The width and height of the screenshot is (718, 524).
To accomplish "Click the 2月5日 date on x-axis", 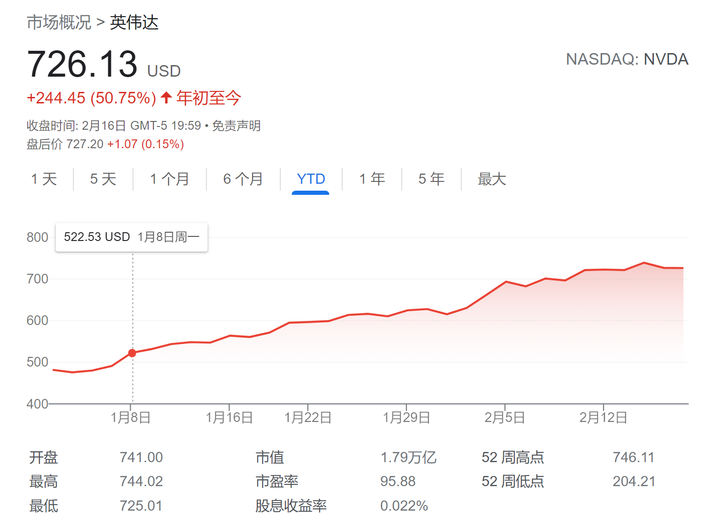I will tap(505, 418).
